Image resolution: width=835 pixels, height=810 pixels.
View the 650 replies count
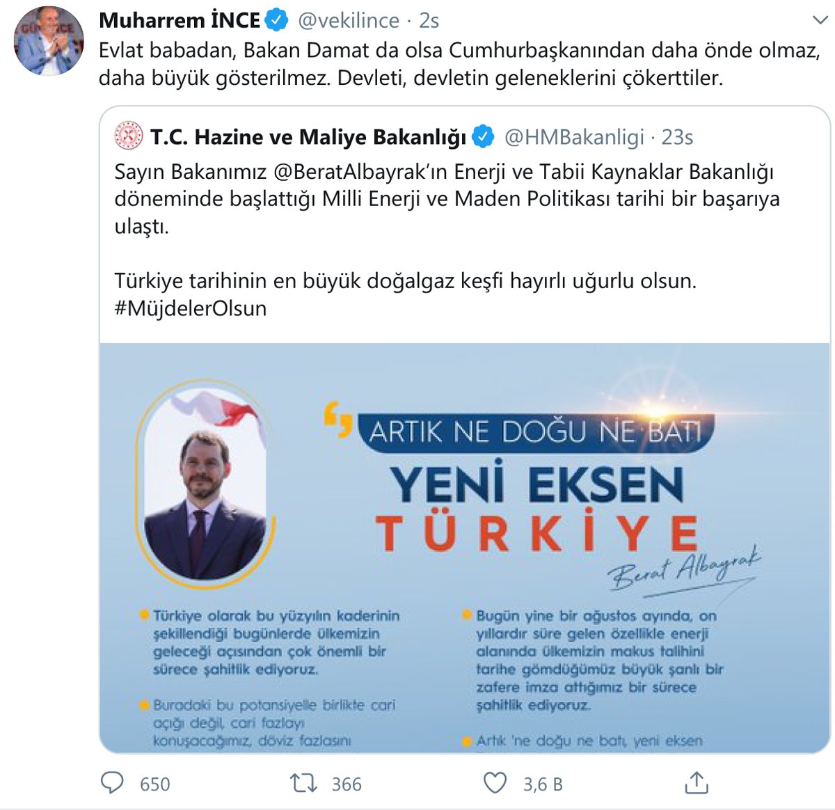(x=154, y=784)
